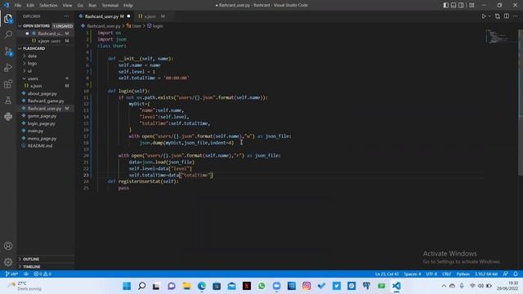Select the flashcard_user.py editor tab
Screen dimensions: 523x294
(x=105, y=16)
